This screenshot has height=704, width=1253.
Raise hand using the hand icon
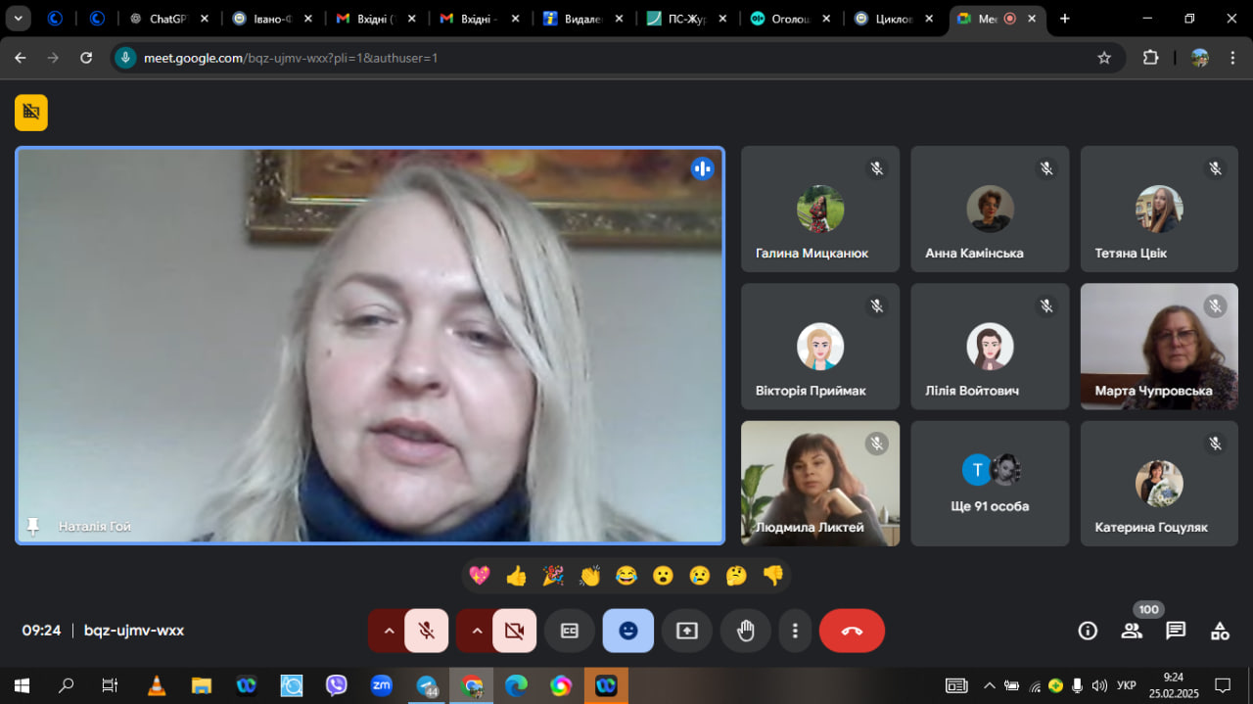(x=746, y=631)
